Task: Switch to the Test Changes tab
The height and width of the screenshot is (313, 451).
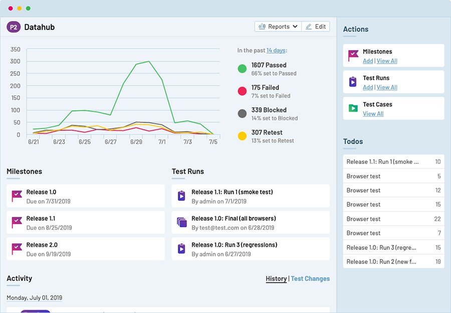Action: tap(310, 278)
